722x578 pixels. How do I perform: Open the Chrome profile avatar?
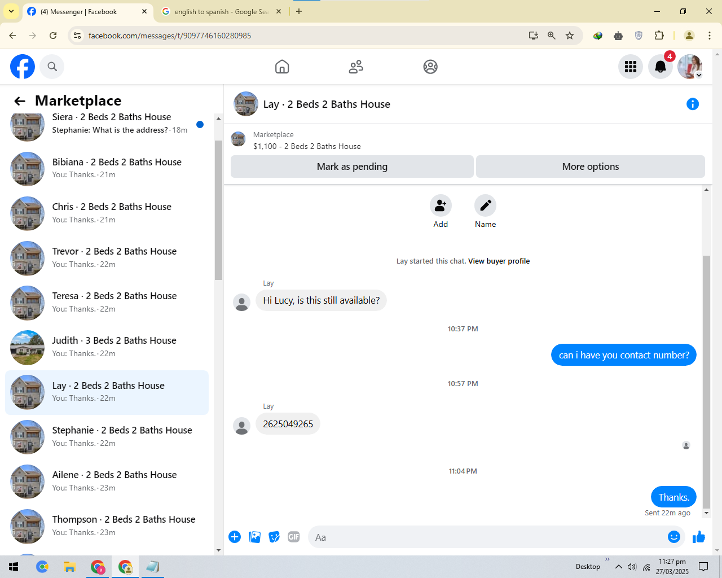[x=689, y=36]
